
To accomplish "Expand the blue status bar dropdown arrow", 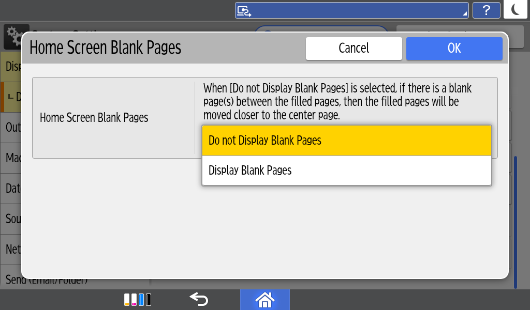I will coord(465,13).
